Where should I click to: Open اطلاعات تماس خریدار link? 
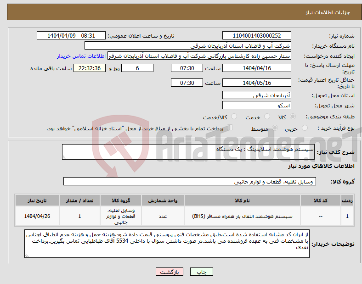click(x=81, y=56)
